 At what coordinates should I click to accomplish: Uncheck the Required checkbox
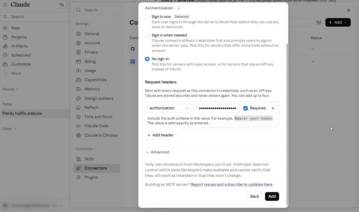pyautogui.click(x=246, y=108)
